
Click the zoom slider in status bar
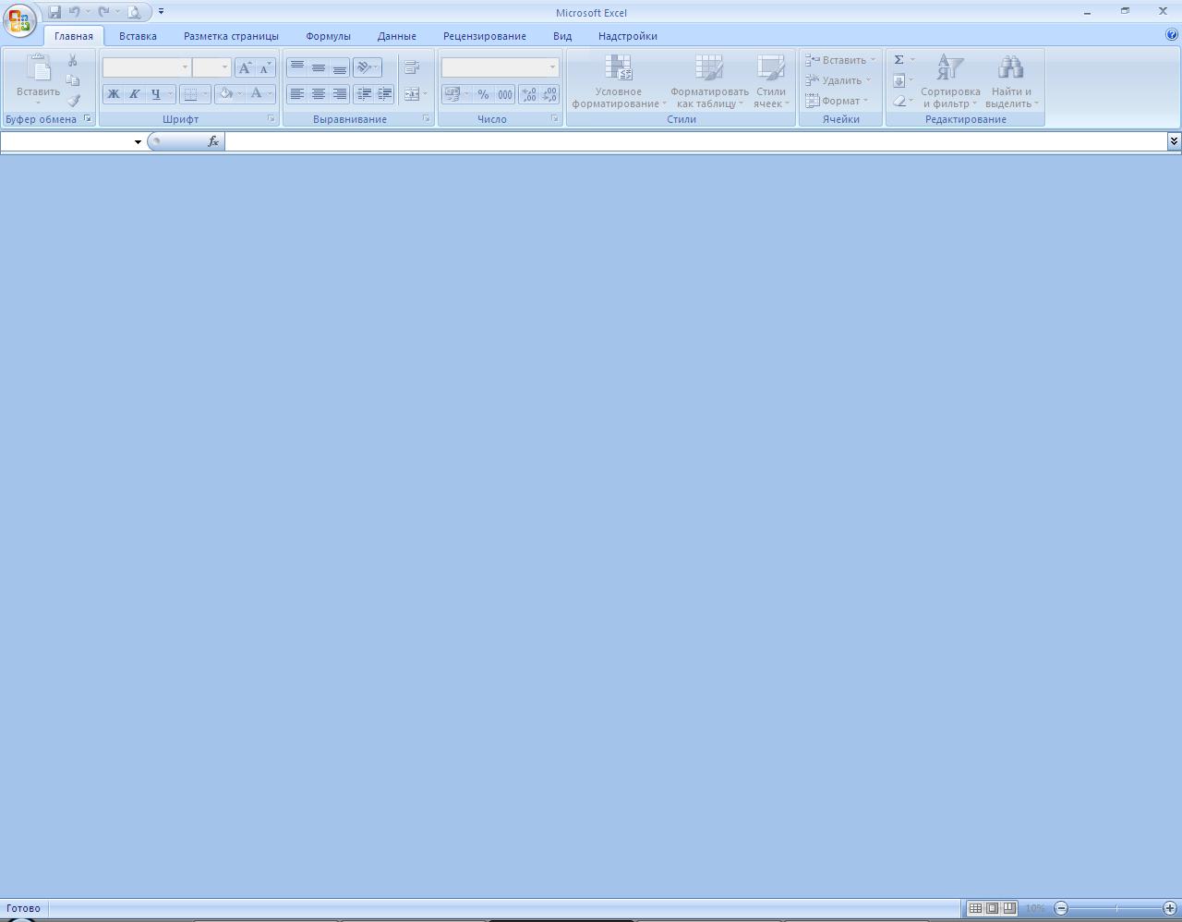click(1116, 908)
